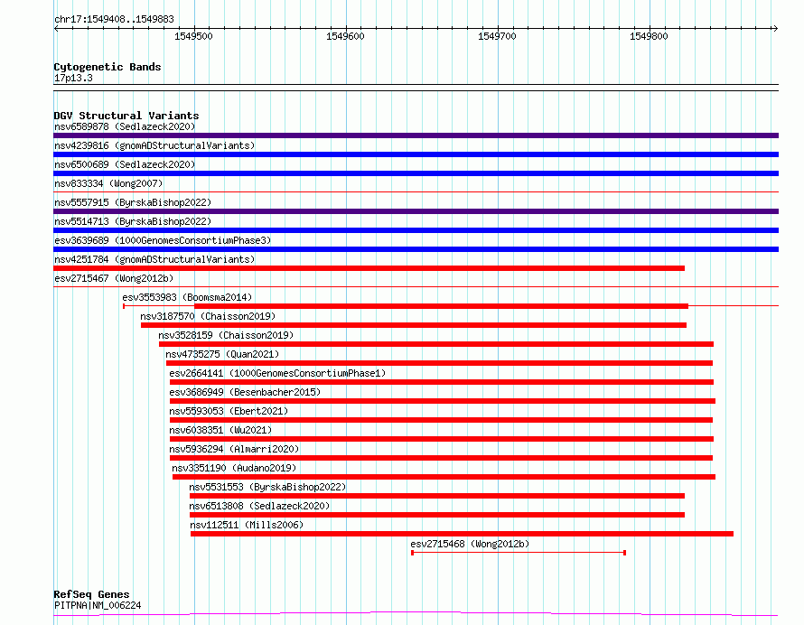Click nsv6513808 (Sedlazeck2020) label
804x625 pixels.
259,506
